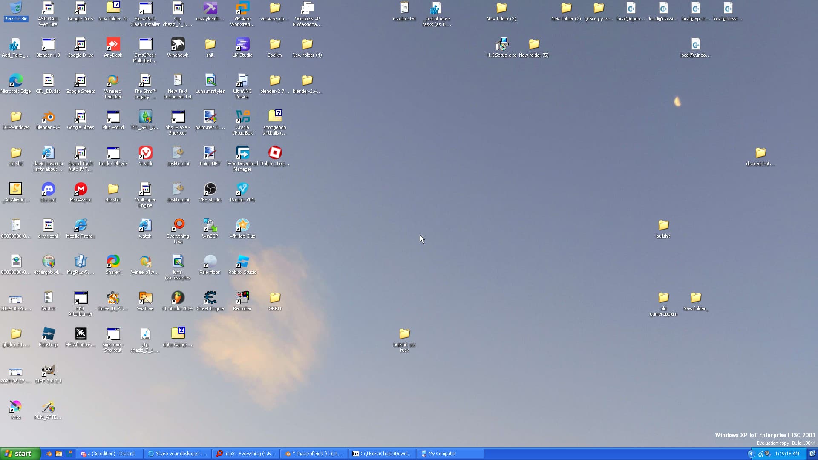This screenshot has height=460, width=818.
Task: Open UltraVNC Viewer shortcut
Action: [242, 86]
